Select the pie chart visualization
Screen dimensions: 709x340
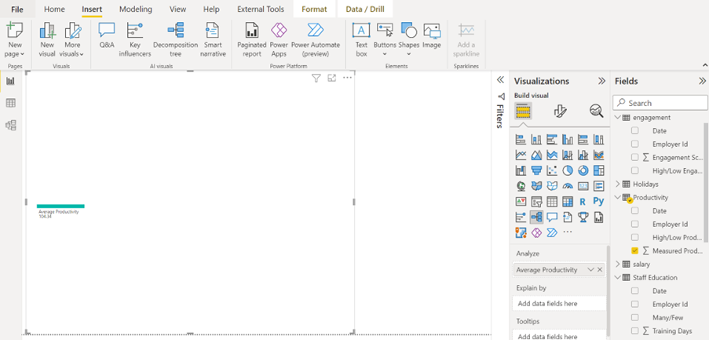[x=568, y=170]
